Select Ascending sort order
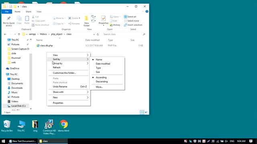Viewport: 257px width, 144px height. point(107,77)
